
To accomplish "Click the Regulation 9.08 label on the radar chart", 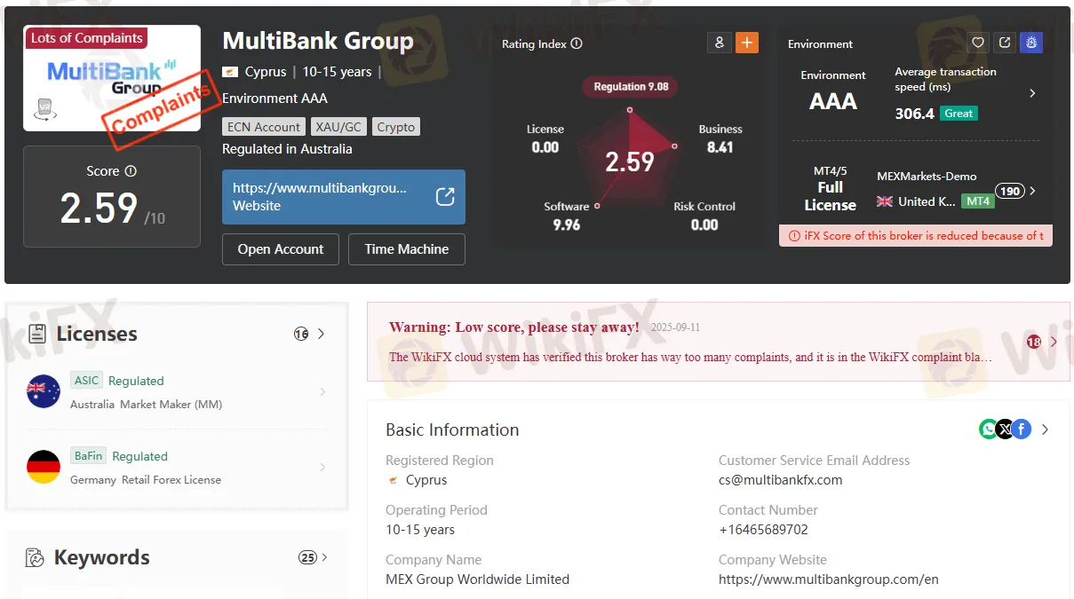I will tap(631, 86).
